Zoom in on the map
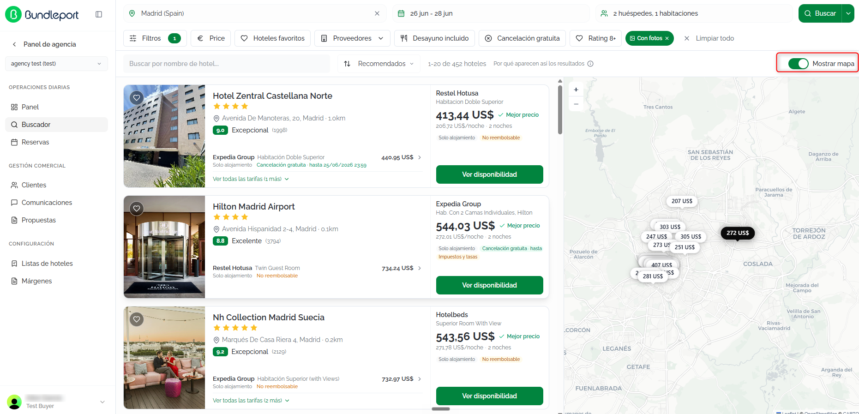859x414 pixels. [576, 90]
